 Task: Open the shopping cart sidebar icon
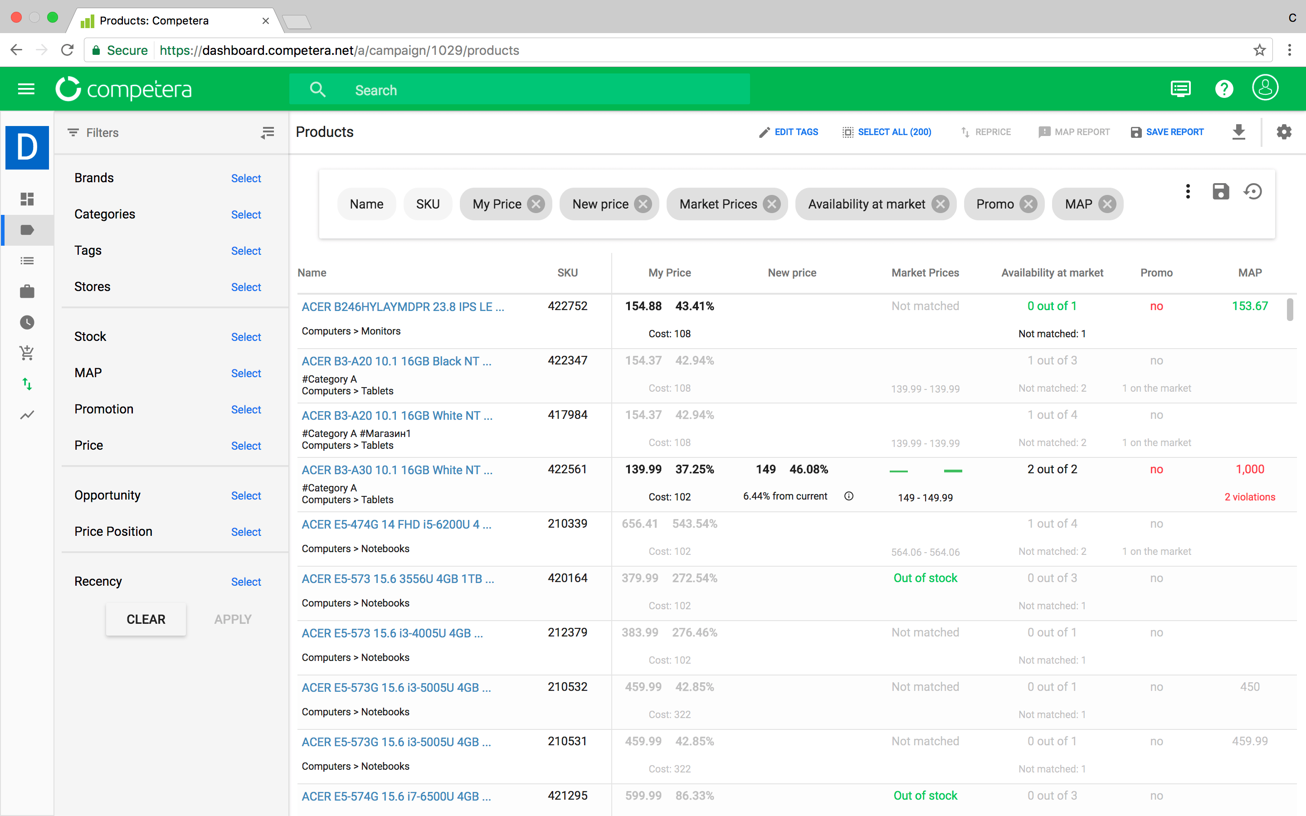point(27,353)
